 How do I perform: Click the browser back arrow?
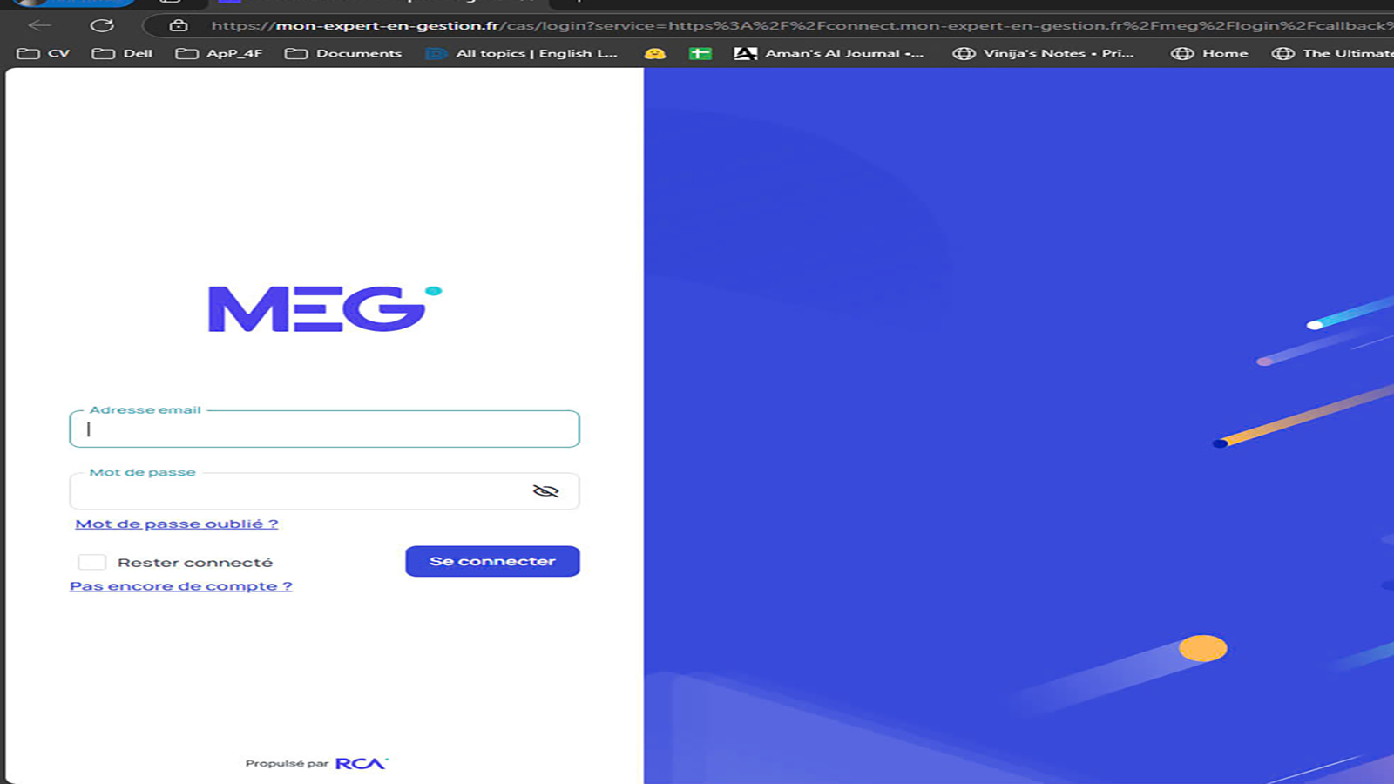[x=40, y=25]
